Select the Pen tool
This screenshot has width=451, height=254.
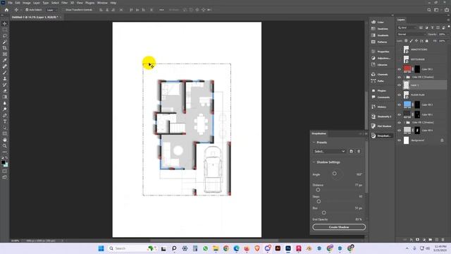click(x=5, y=115)
